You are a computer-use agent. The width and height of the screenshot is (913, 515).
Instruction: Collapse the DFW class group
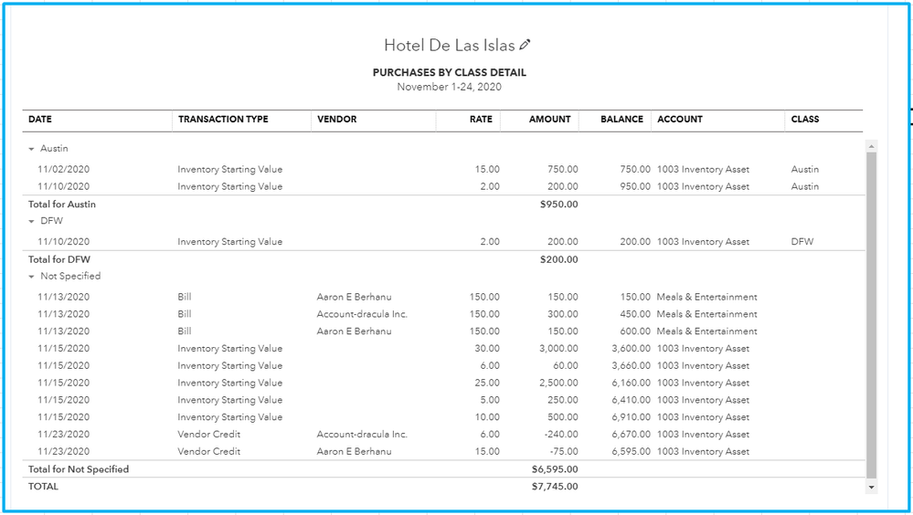tap(31, 221)
